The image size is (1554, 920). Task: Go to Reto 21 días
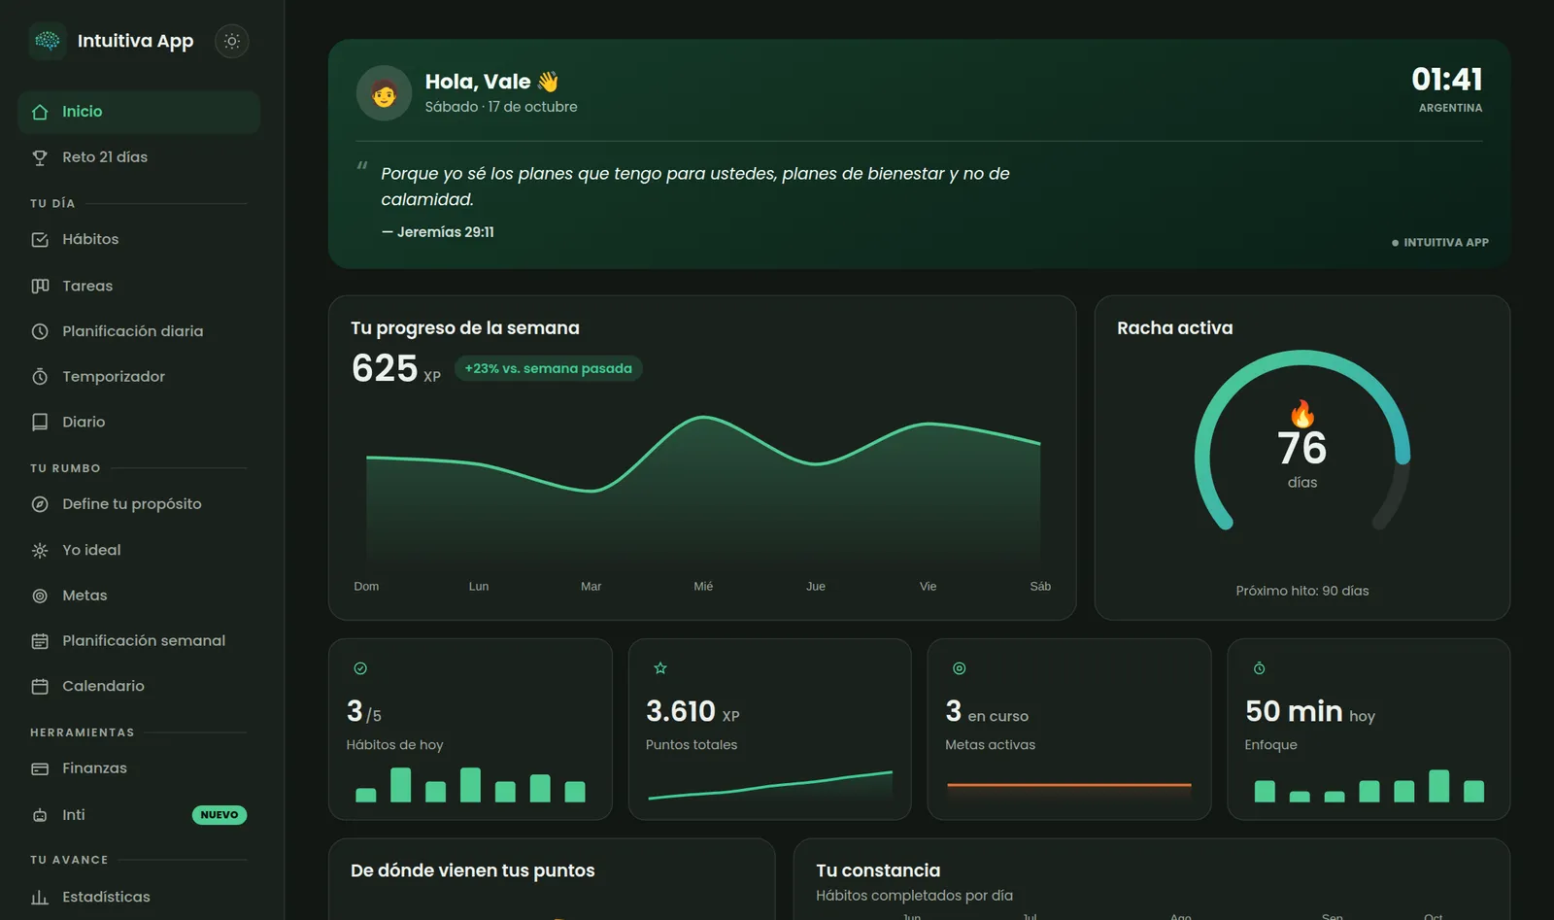coord(139,157)
